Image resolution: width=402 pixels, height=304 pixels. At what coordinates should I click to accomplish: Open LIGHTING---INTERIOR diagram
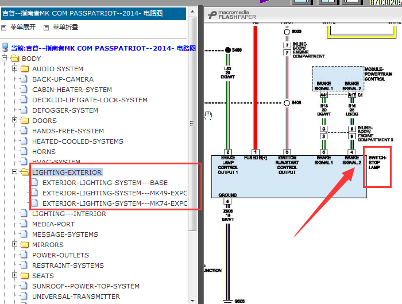[x=69, y=214]
